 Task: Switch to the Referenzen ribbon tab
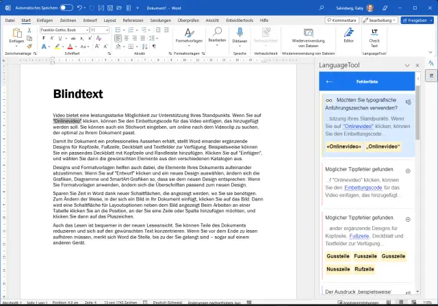pos(133,21)
